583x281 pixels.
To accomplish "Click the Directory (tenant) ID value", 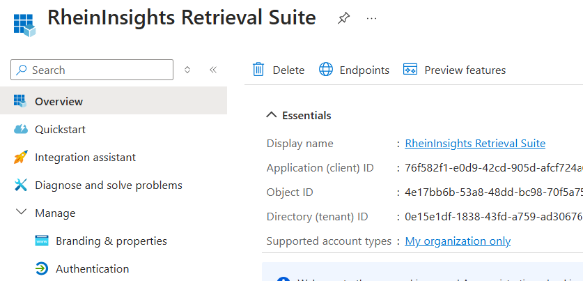I will pyautogui.click(x=494, y=216).
